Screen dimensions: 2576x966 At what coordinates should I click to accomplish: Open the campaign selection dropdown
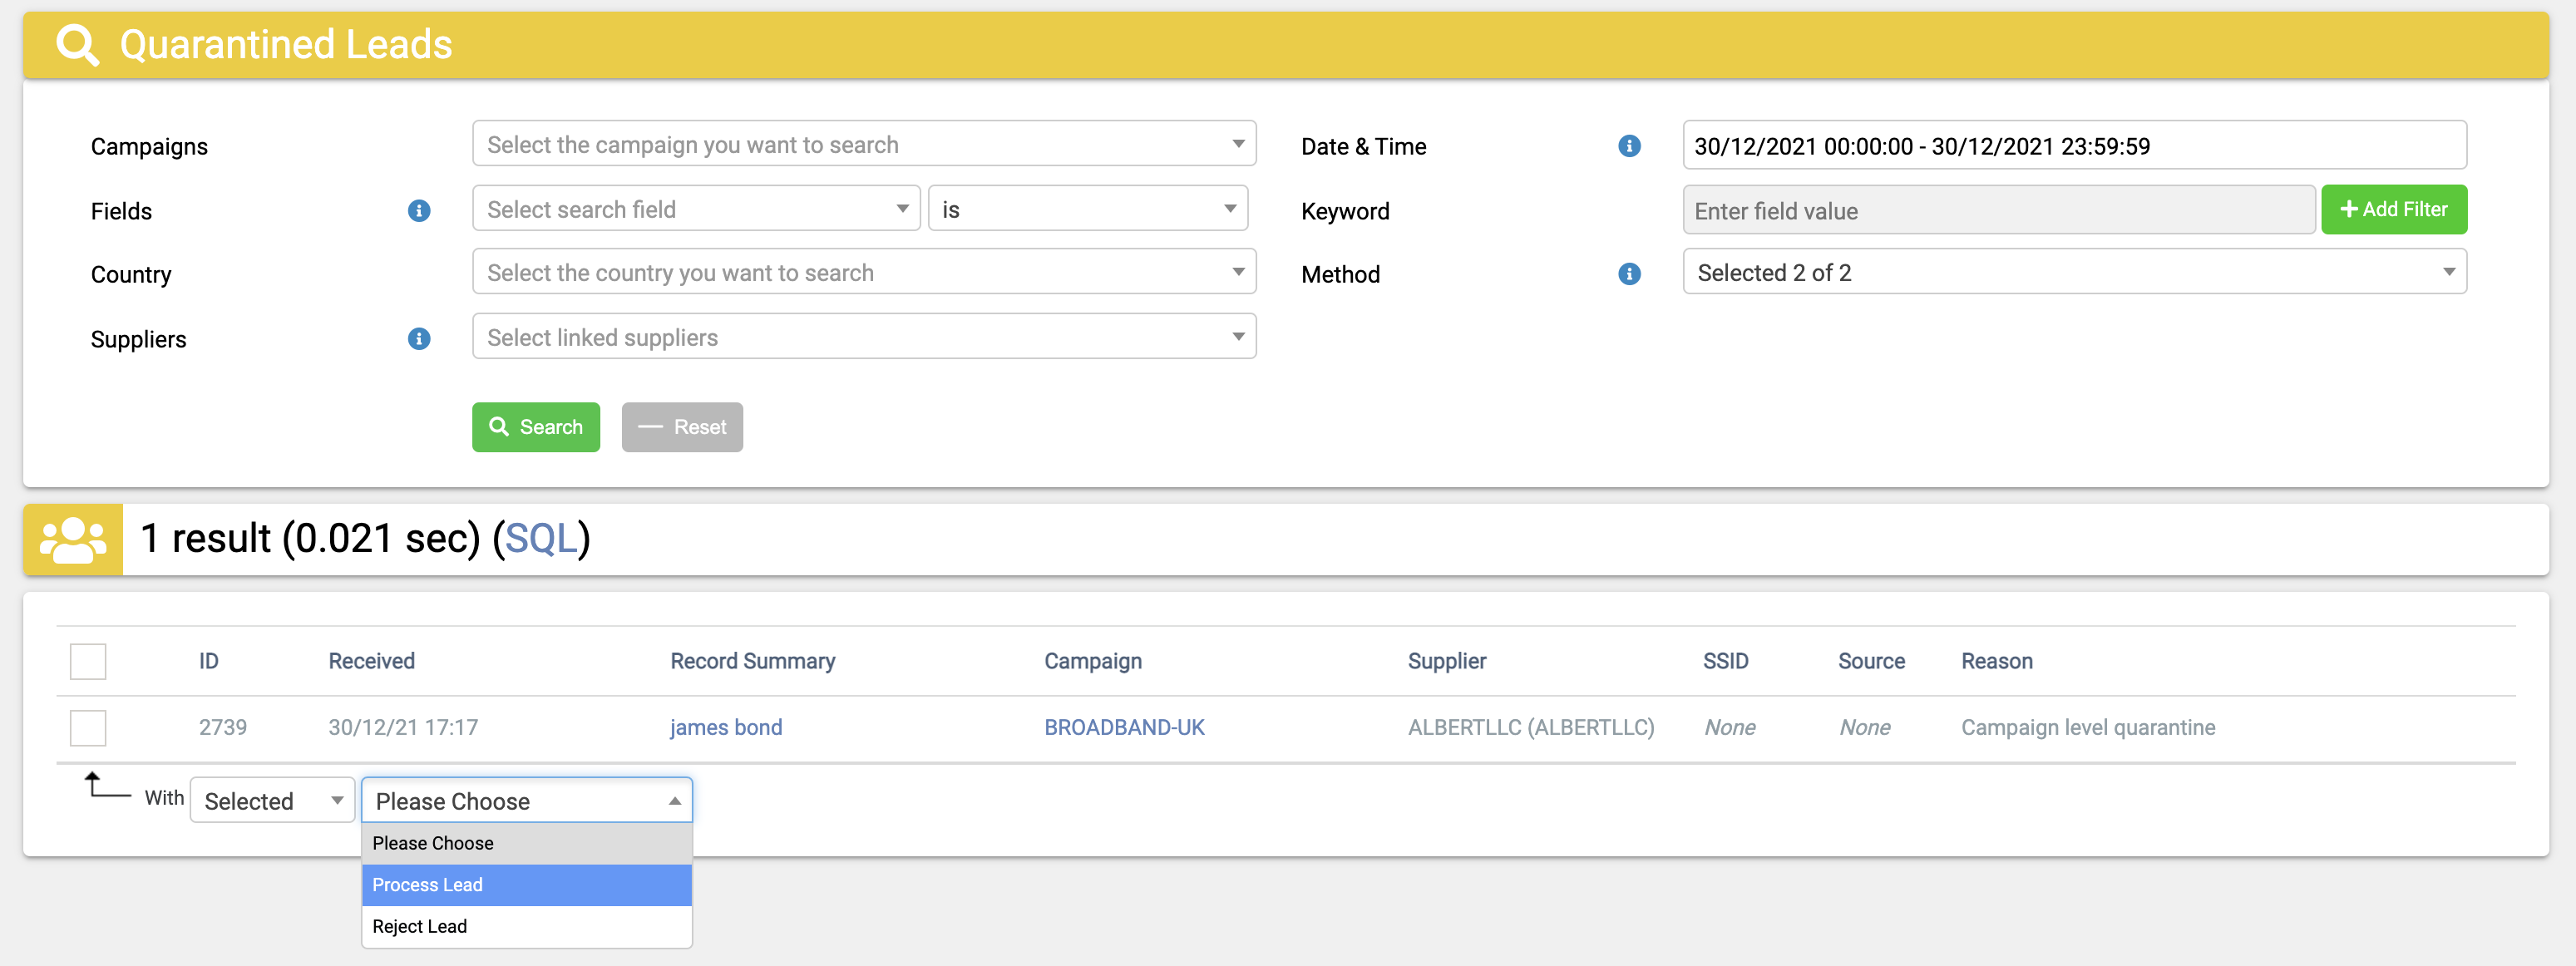[x=863, y=144]
